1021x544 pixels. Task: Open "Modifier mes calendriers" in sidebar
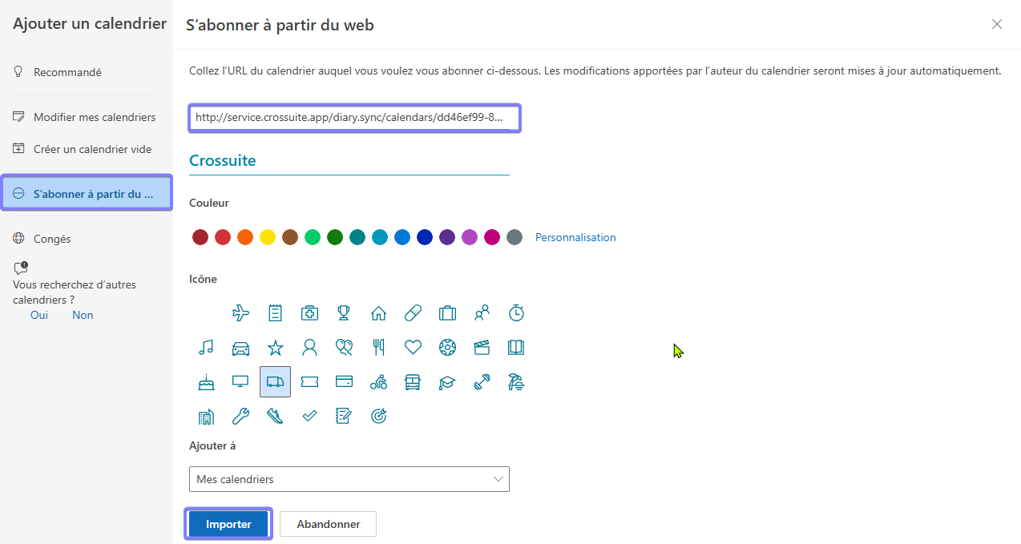tap(94, 117)
